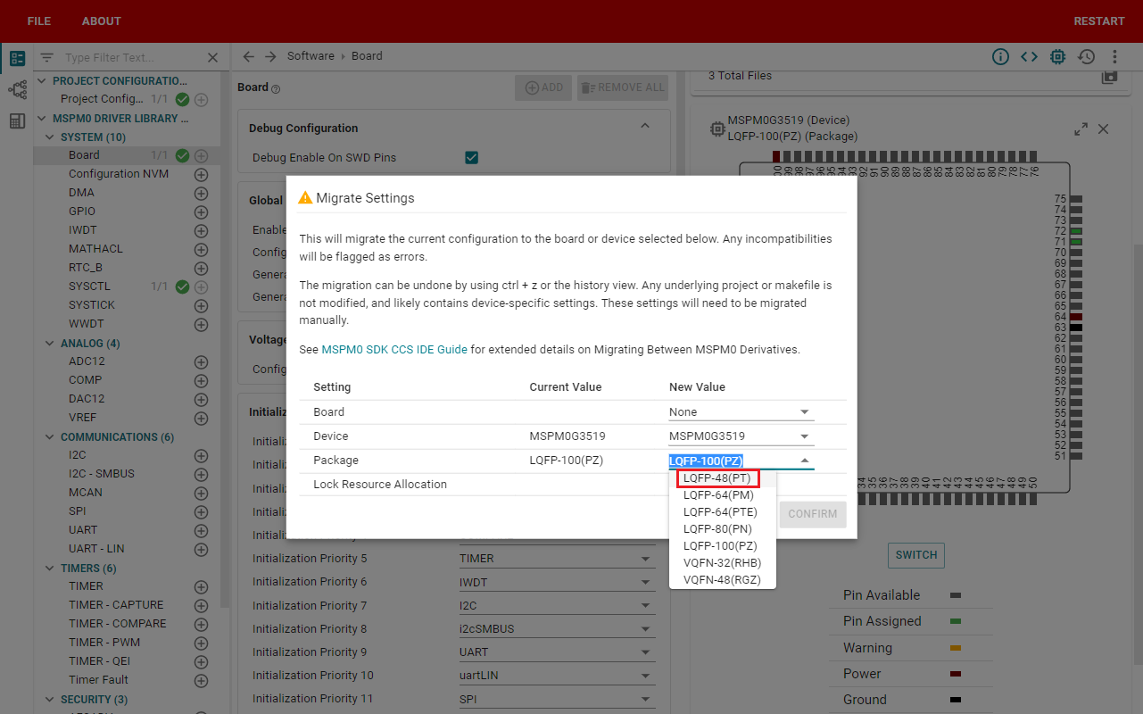Image resolution: width=1143 pixels, height=714 pixels.
Task: Select LQFP-80(PN) package option
Action: point(723,529)
